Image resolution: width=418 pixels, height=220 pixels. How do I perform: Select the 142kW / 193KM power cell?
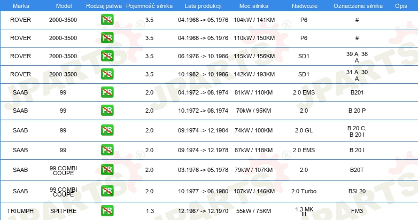click(x=254, y=74)
